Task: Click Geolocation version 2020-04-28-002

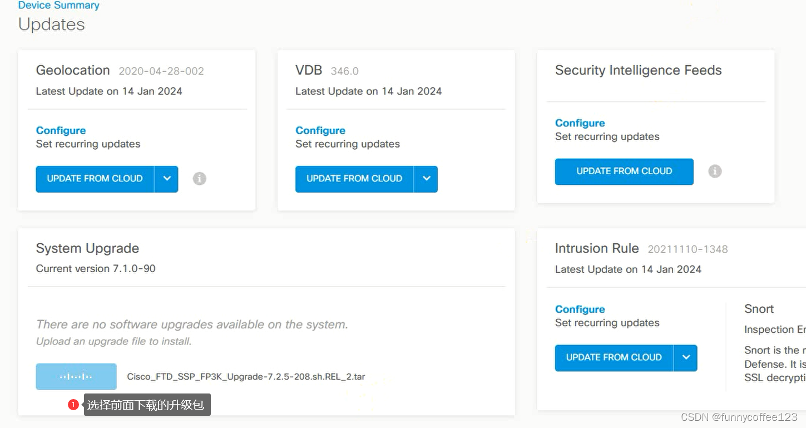Action: pos(161,71)
